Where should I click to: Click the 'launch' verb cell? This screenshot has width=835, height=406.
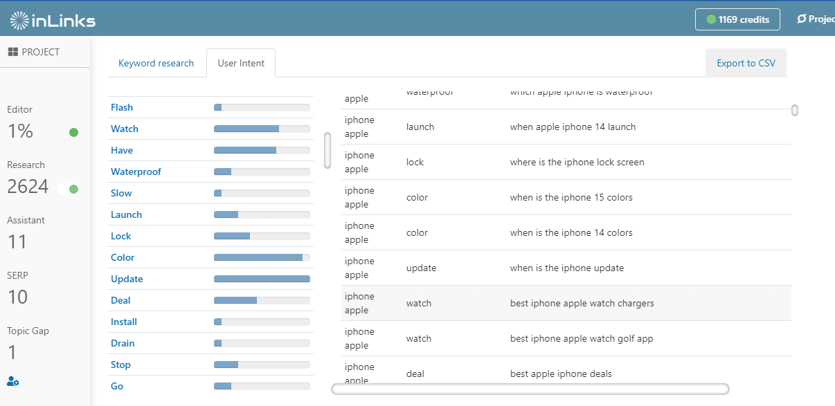(420, 127)
